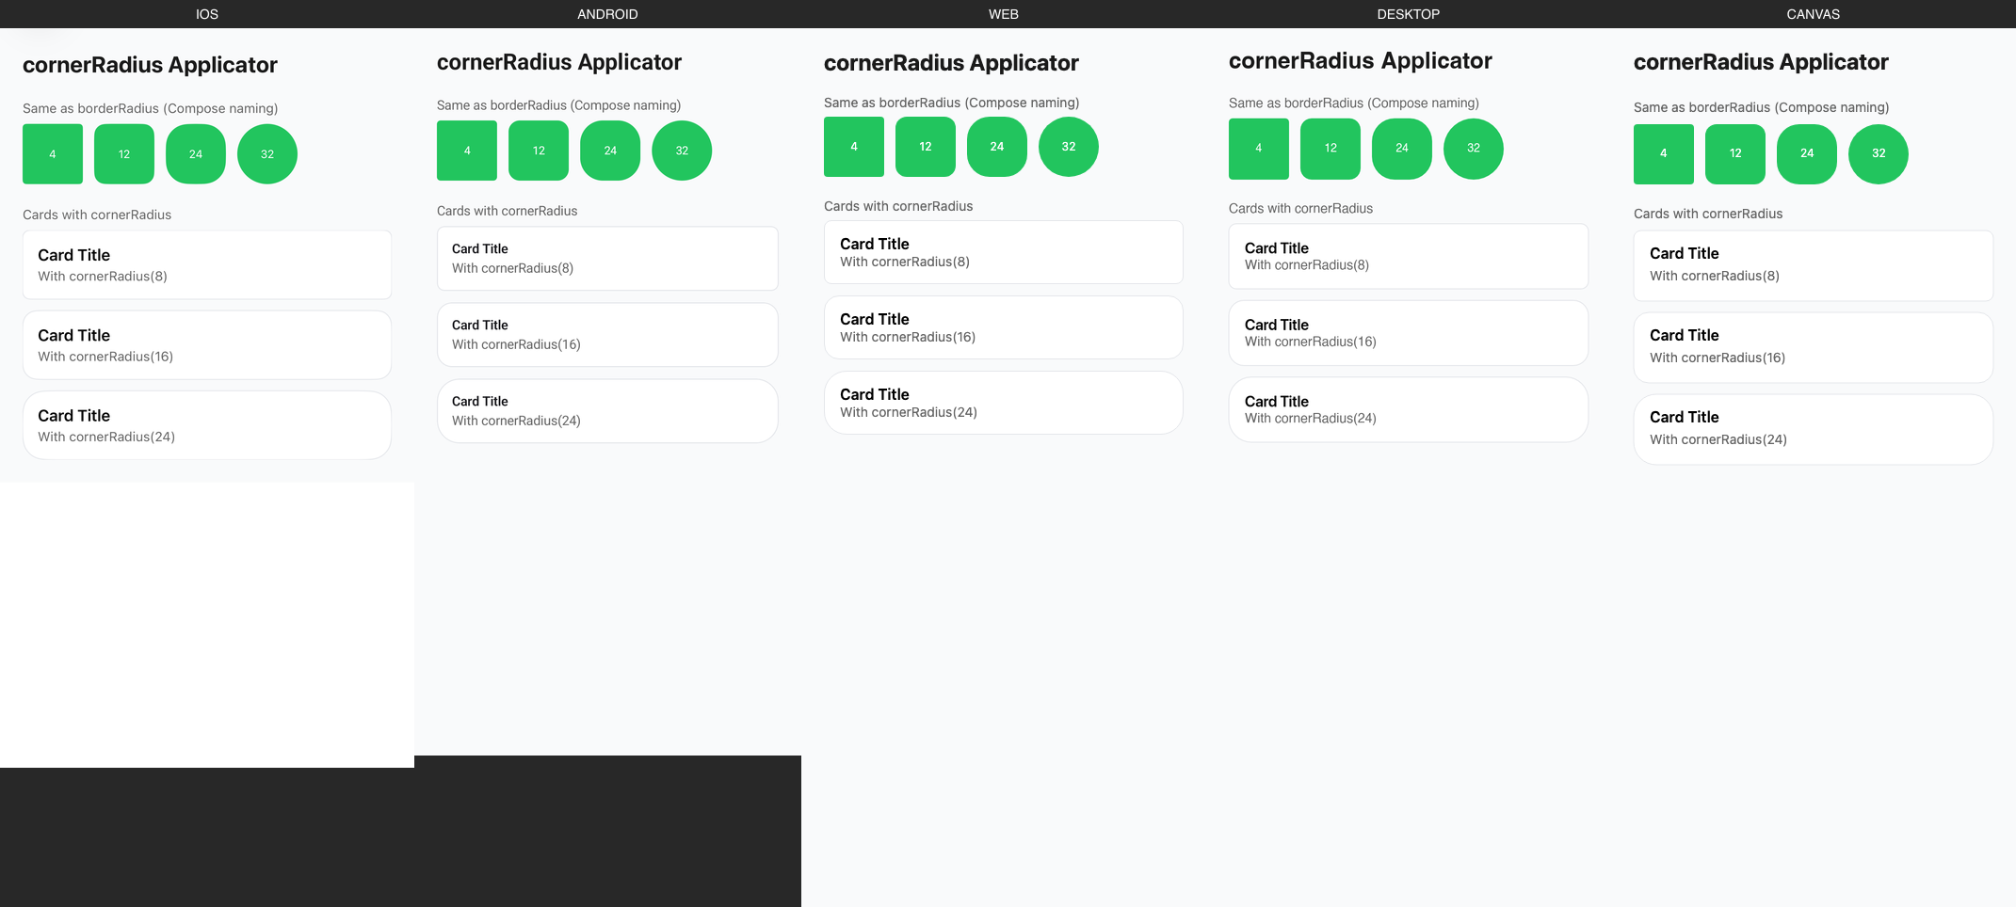
Task: Open iOS card With cornerRadius(8)
Action: [x=207, y=265]
